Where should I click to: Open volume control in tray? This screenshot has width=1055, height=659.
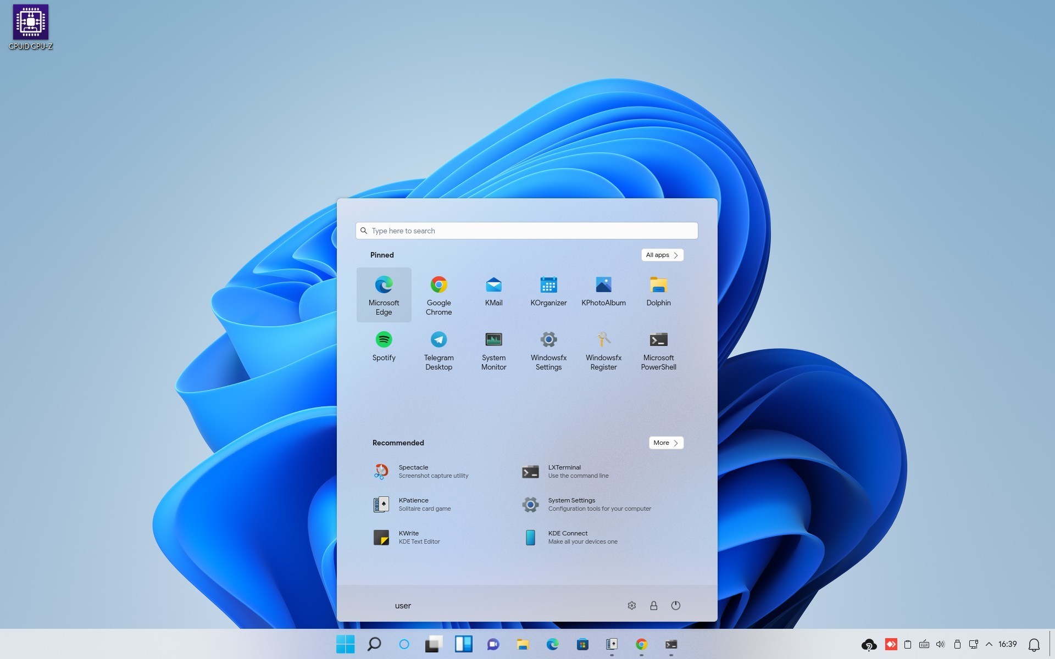point(941,644)
